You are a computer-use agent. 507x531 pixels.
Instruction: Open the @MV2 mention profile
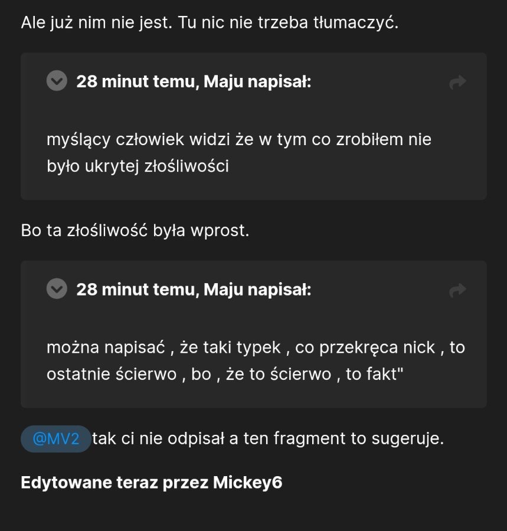56,439
